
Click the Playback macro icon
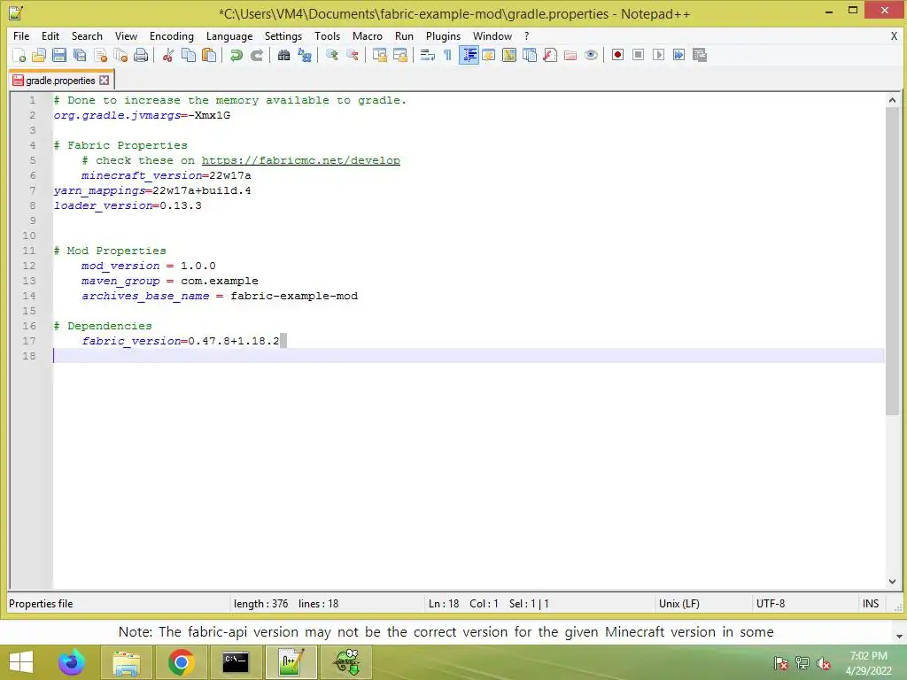coord(658,55)
